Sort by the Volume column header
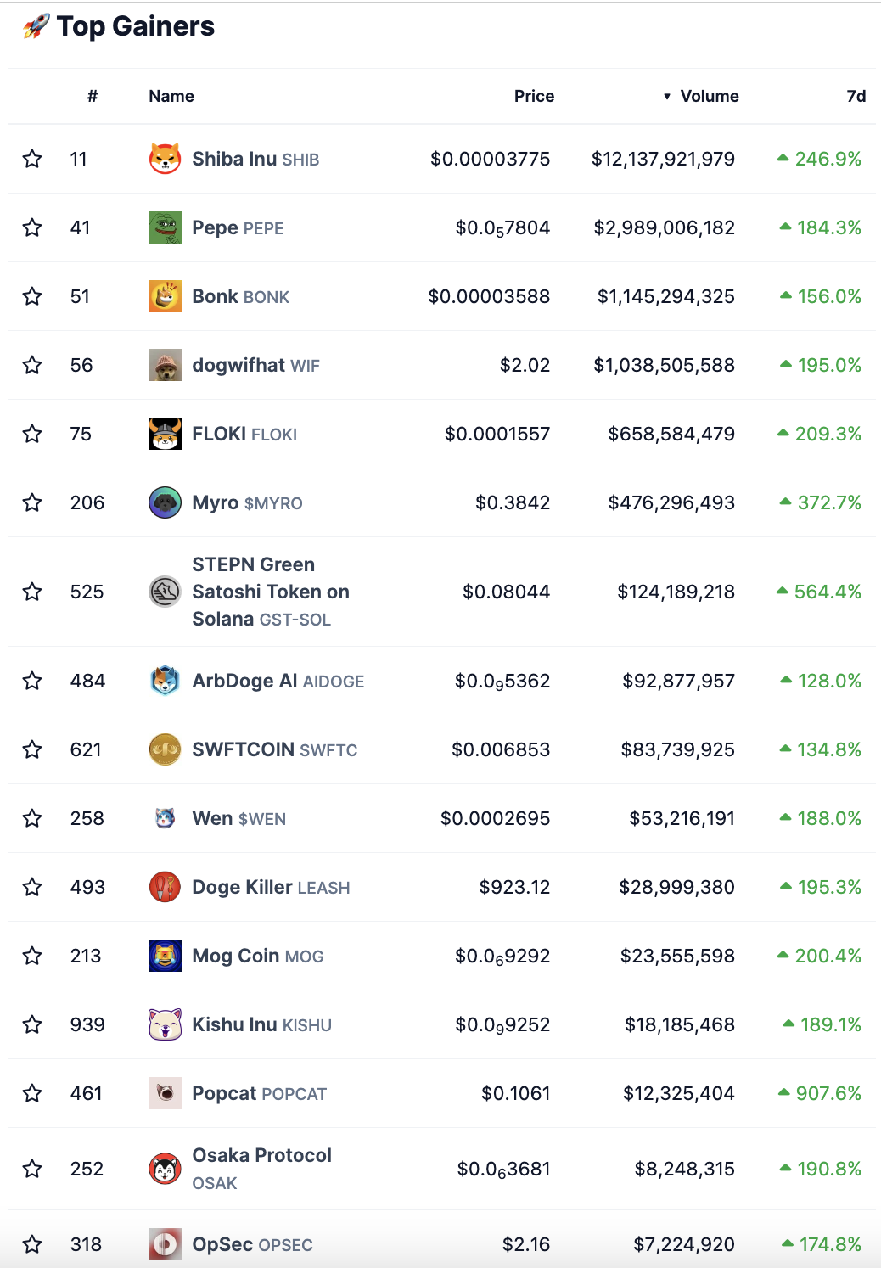Screen dimensions: 881x1268 click(701, 96)
